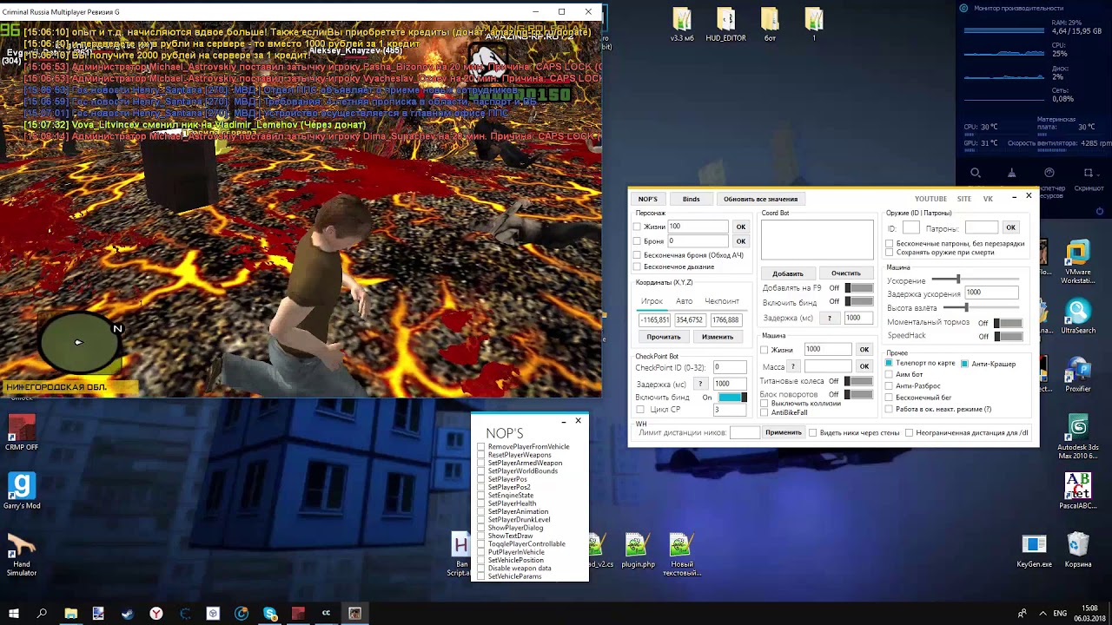
Task: Check SetPlayerHealth in NOP'S list
Action: [481, 503]
